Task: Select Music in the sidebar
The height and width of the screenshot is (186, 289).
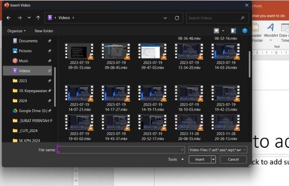Action: (x=24, y=61)
